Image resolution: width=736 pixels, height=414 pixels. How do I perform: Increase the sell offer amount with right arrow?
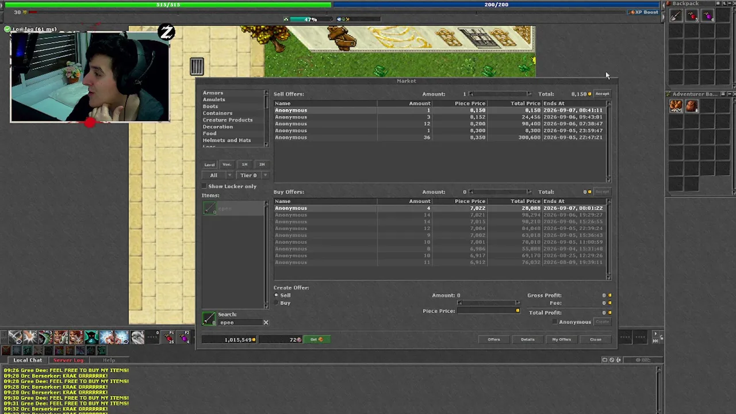click(x=529, y=94)
